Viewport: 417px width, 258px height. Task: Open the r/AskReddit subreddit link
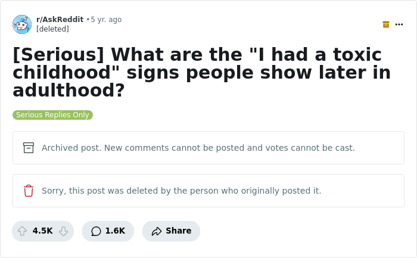coord(60,20)
